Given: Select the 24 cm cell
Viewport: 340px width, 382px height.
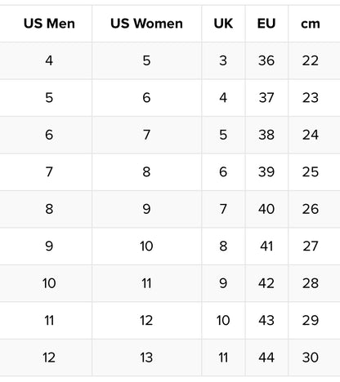Looking at the screenshot, I should (311, 135).
